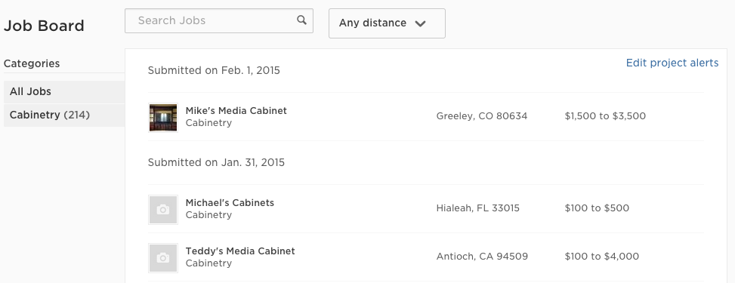
Task: Click the Hialeah, FL 33015 location
Action: (x=477, y=208)
